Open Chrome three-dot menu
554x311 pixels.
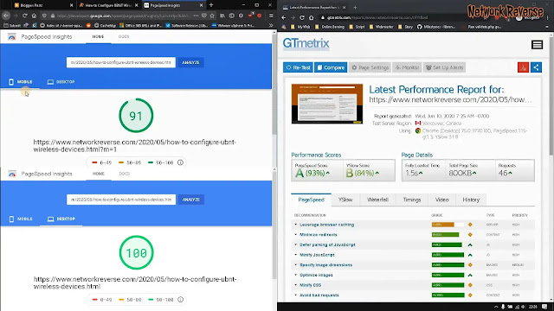(x=547, y=17)
